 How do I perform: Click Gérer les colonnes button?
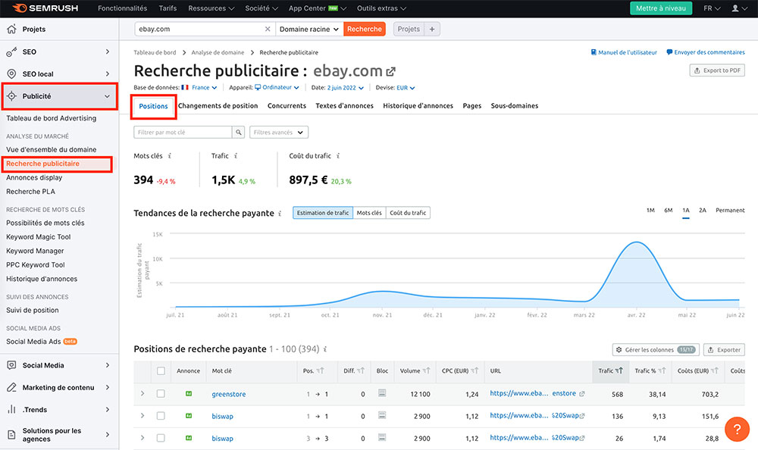(x=656, y=349)
